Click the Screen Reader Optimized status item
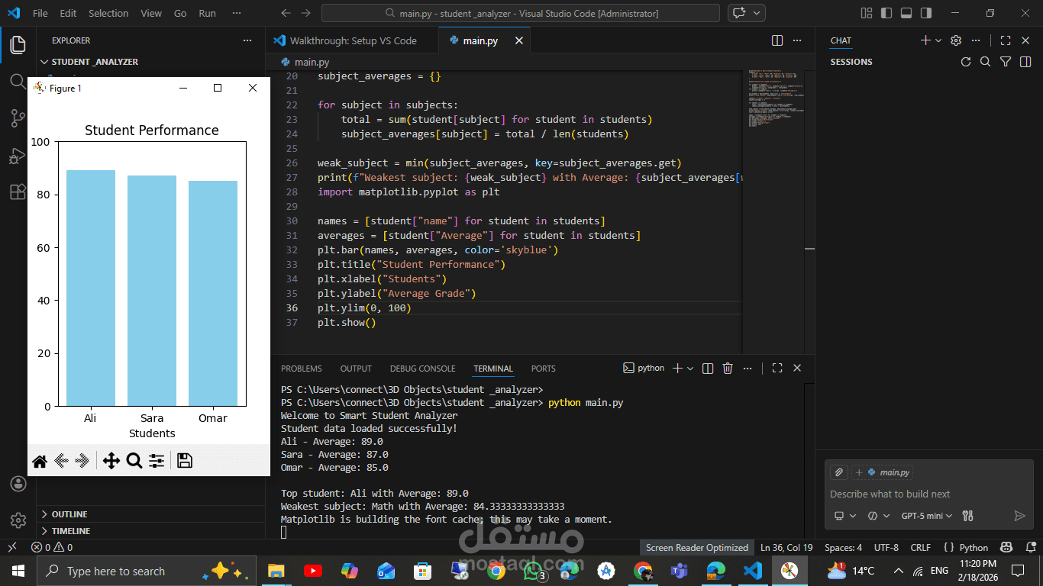Viewport: 1043px width, 586px height. pos(697,547)
